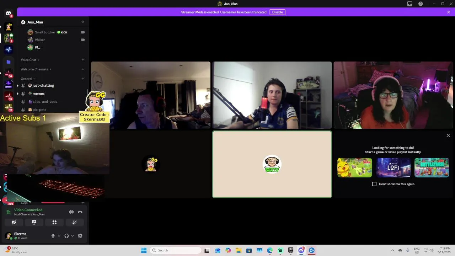Create channel in Welcome Channels category

[x=83, y=69]
